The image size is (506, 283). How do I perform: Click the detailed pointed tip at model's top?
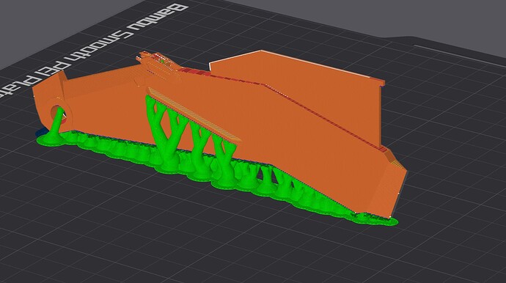coord(158,65)
